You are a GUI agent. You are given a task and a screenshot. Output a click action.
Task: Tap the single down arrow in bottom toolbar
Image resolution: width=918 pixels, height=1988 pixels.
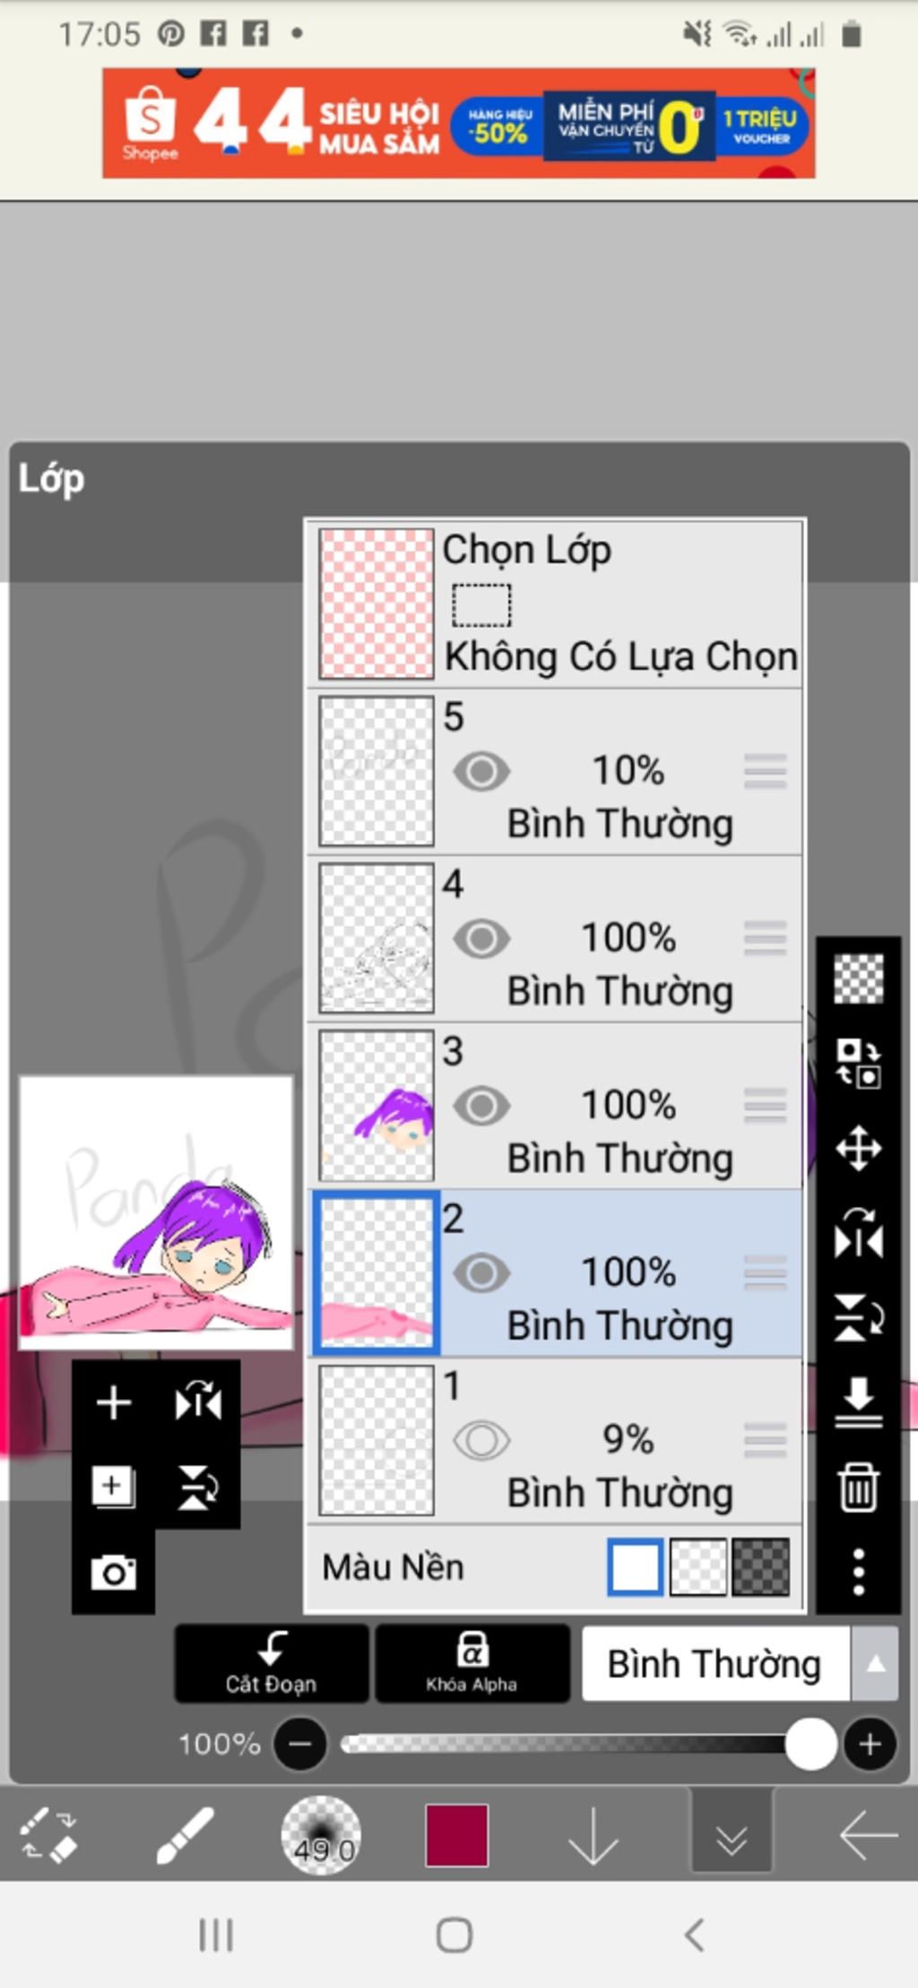[593, 1835]
